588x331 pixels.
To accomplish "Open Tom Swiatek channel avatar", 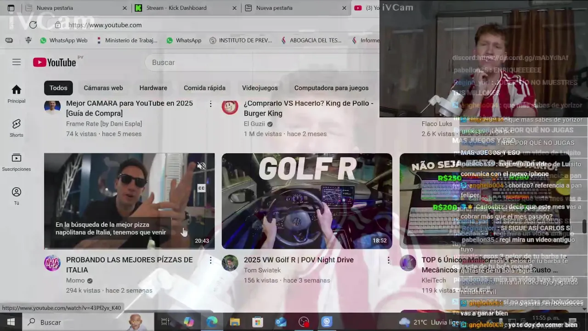I will 230,263.
